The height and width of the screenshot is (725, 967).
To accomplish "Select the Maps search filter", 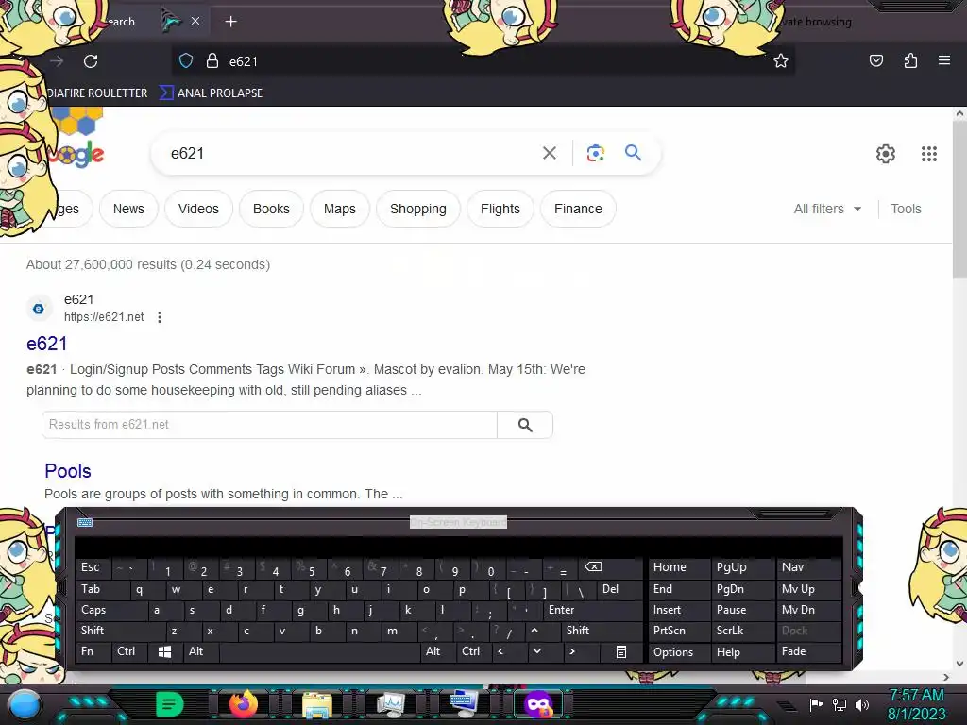I will click(x=340, y=209).
